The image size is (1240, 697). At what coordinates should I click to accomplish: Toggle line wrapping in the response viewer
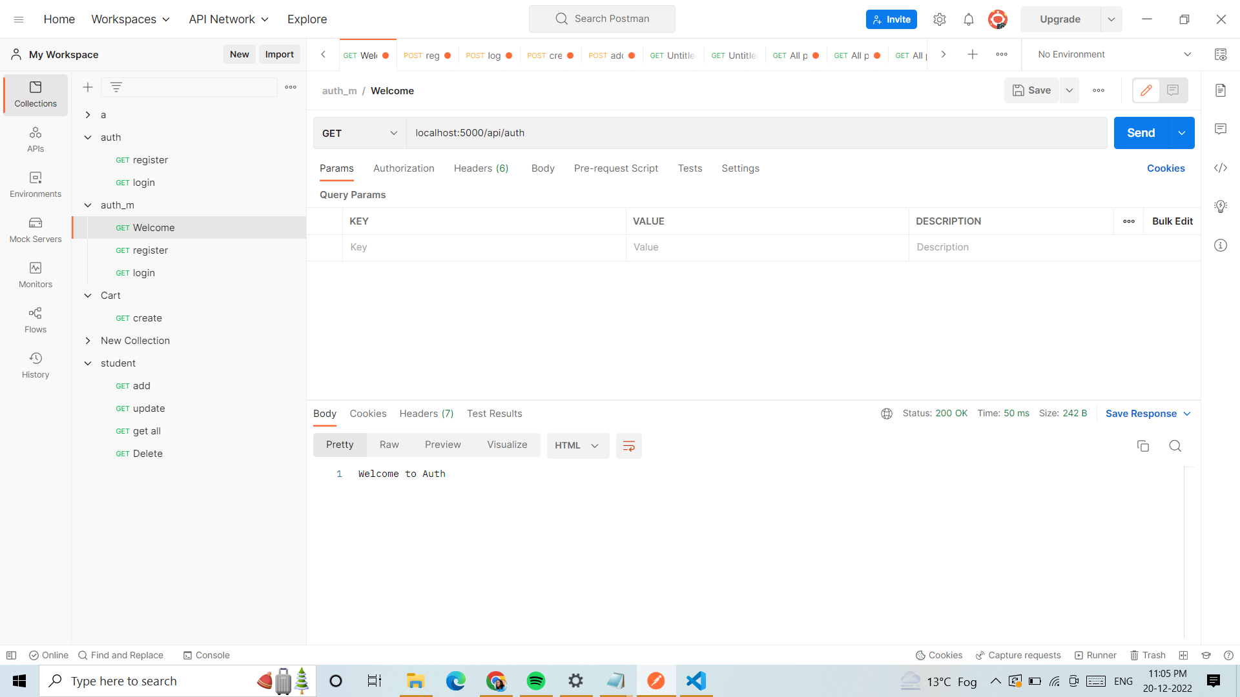click(628, 445)
